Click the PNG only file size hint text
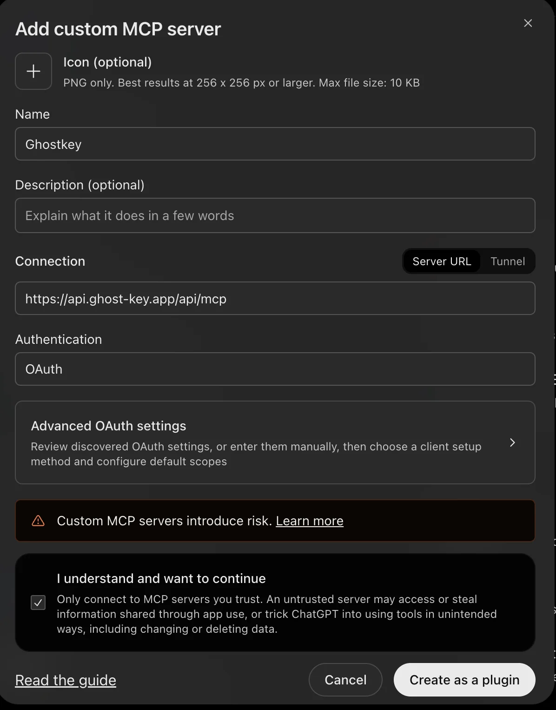The height and width of the screenshot is (710, 556). (242, 83)
